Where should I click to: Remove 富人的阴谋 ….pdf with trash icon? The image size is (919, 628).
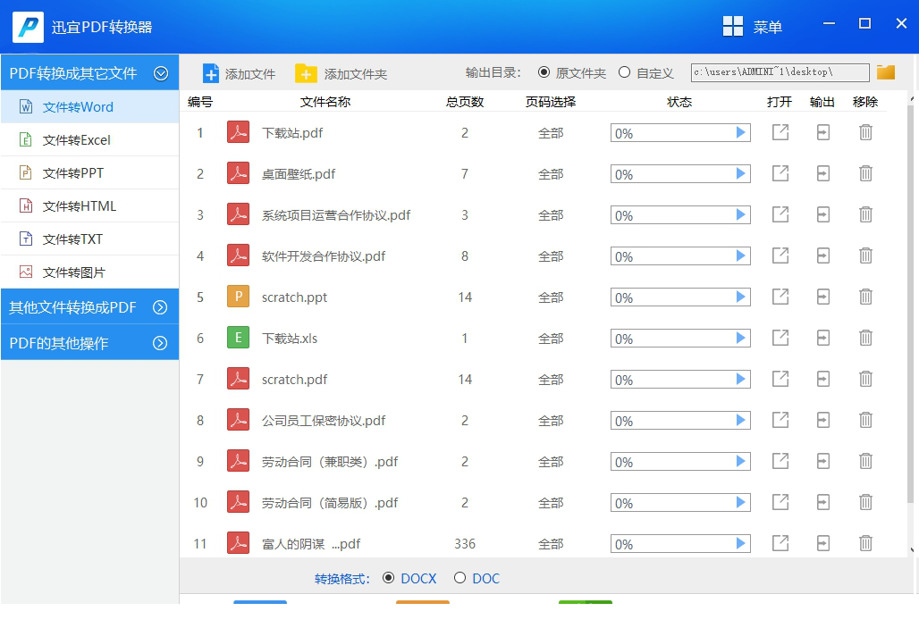[865, 543]
